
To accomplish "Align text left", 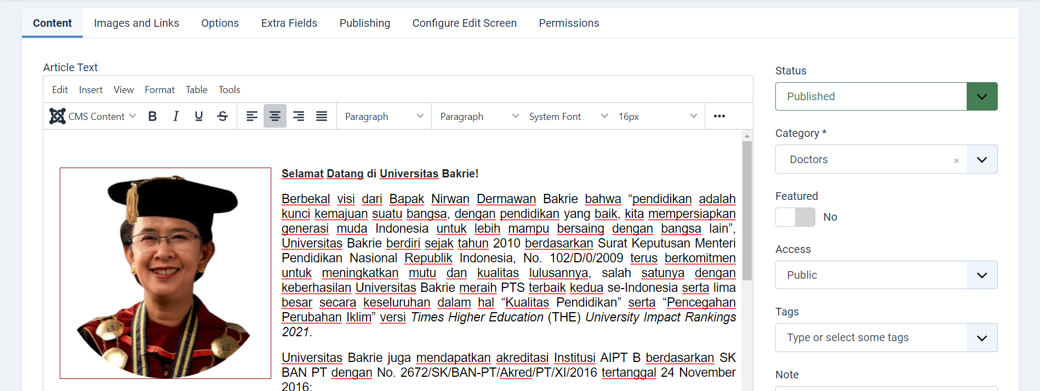I will [x=252, y=116].
